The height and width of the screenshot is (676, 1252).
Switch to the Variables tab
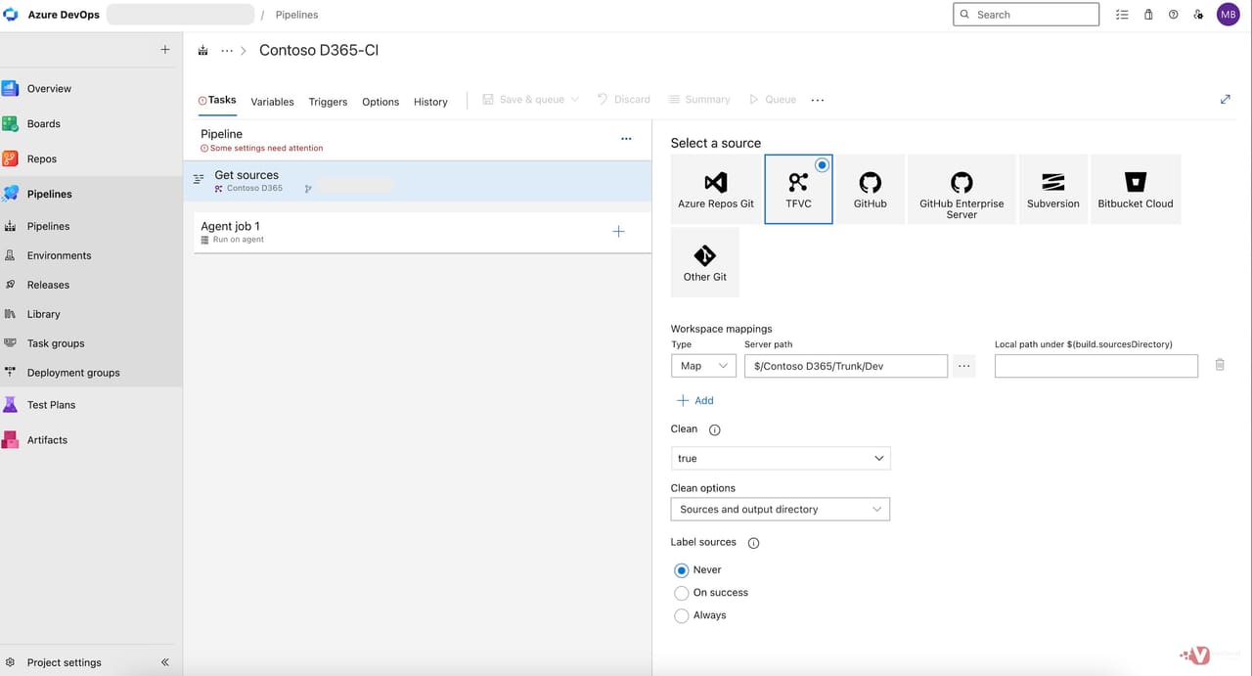pyautogui.click(x=272, y=102)
